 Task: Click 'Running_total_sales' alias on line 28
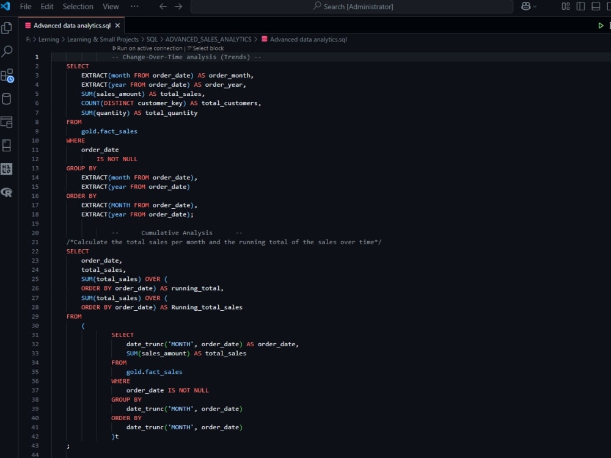click(x=207, y=307)
